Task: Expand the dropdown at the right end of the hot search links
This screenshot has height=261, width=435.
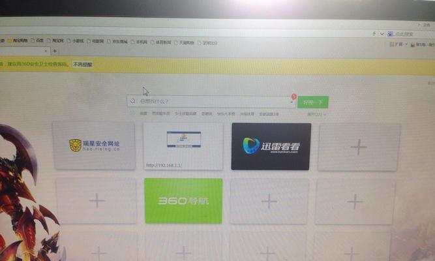Action: pyautogui.click(x=316, y=114)
